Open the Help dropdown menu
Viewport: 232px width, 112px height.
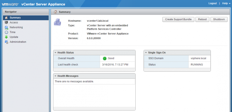point(226,3)
